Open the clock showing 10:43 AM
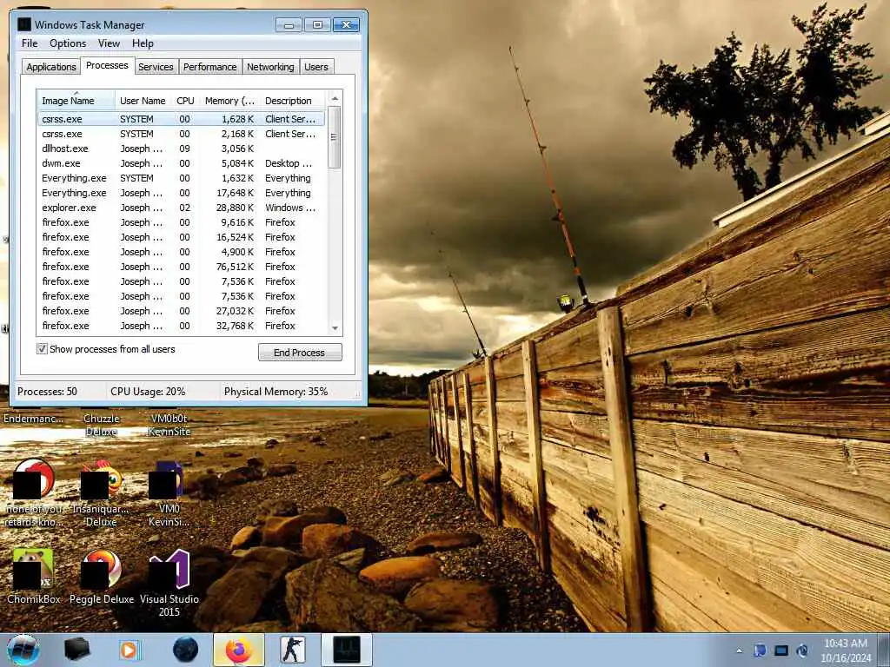 click(x=846, y=650)
